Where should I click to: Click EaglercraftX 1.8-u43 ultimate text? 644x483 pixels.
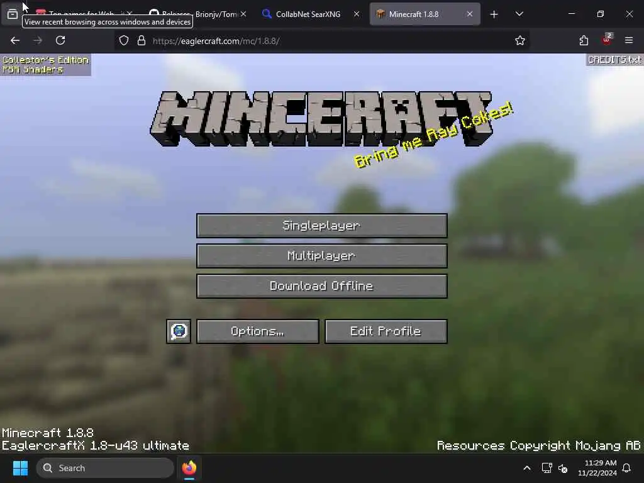(x=96, y=446)
